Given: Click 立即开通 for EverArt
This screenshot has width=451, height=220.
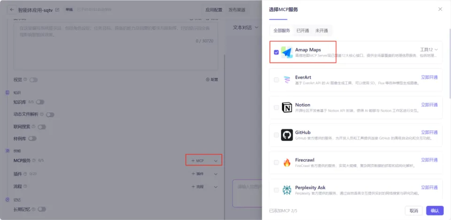Looking at the screenshot, I should pyautogui.click(x=429, y=77).
